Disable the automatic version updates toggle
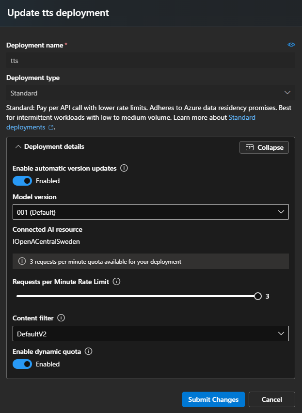Viewport: 302px width, 413px height. coord(22,180)
